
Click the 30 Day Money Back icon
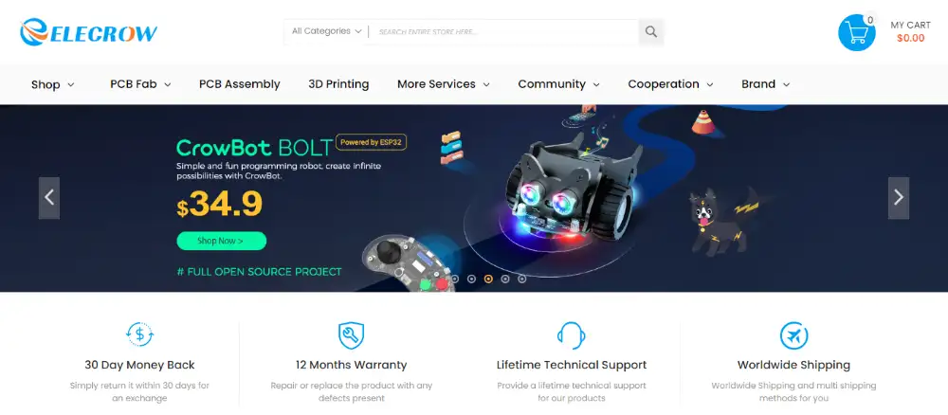tap(139, 334)
